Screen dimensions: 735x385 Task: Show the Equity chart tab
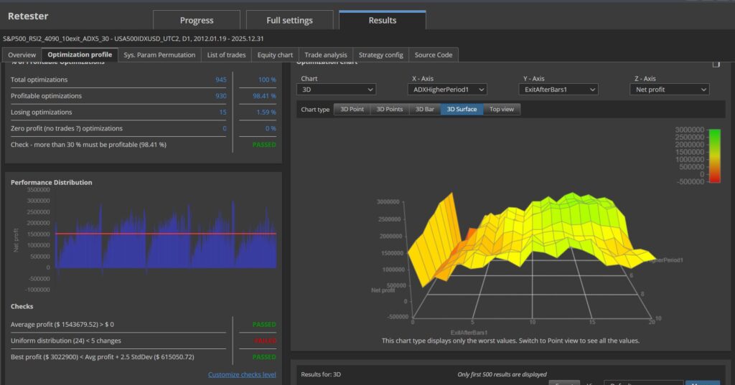tap(275, 54)
